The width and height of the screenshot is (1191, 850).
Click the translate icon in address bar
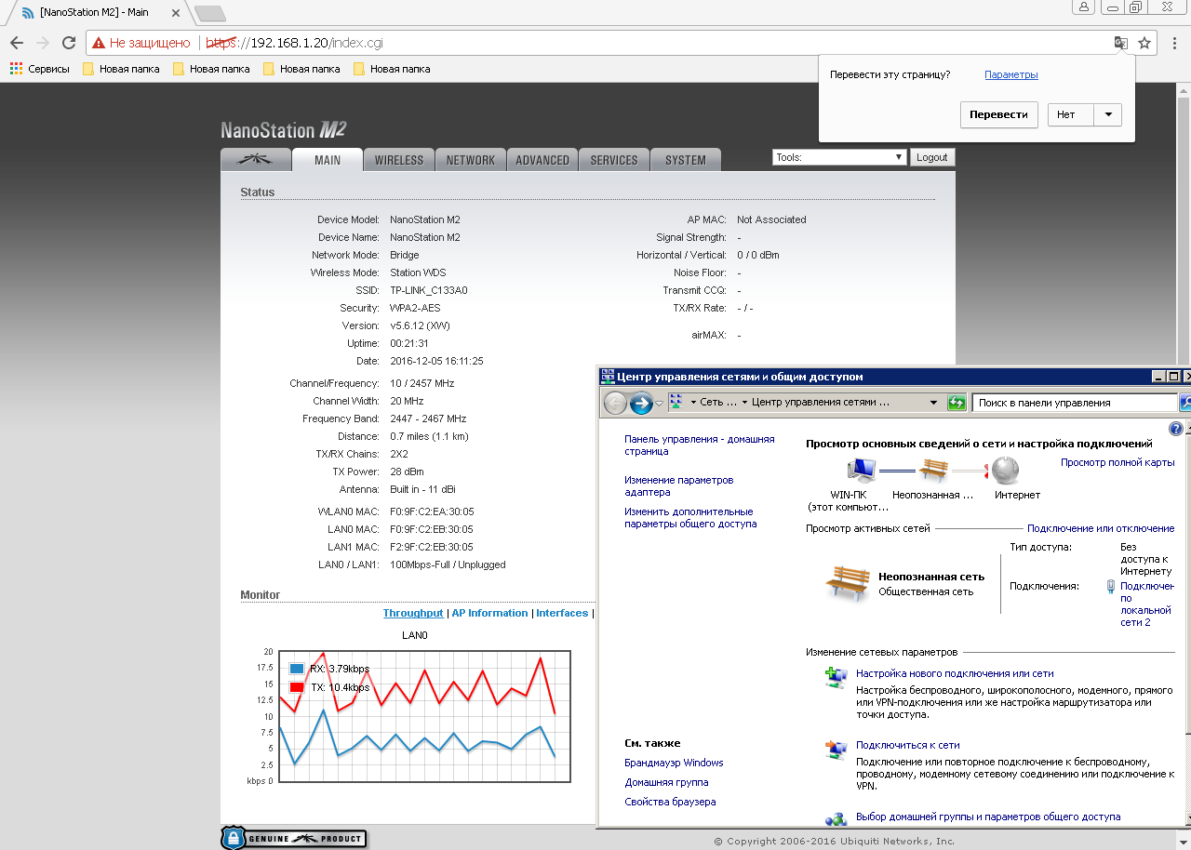click(x=1121, y=43)
